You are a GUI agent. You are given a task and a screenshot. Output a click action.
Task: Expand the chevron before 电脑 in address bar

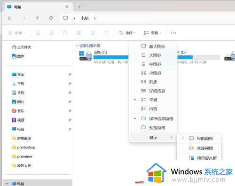tap(74, 18)
